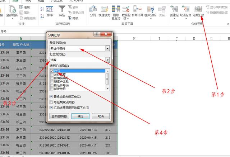
Task: Click cell 230102202012140415
Action: tap(54, 153)
